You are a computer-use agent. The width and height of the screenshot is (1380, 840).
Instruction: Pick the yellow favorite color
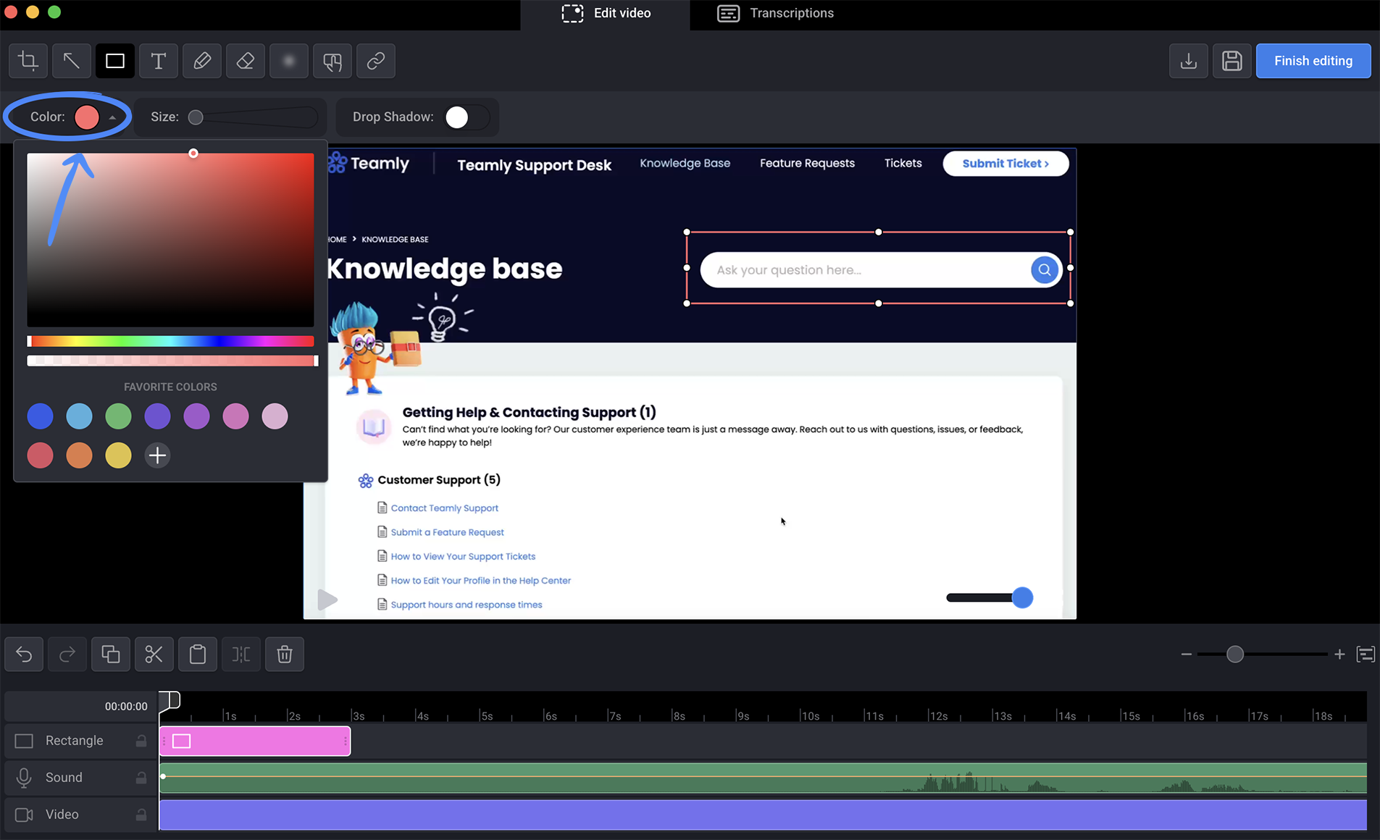pyautogui.click(x=118, y=455)
